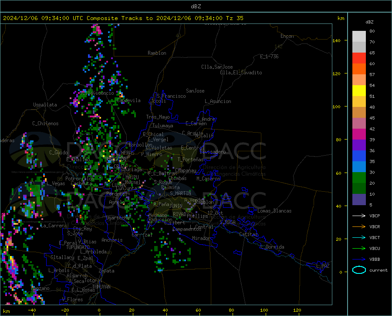Click the 'L_PAZ' map label
Viewport: 392px width, 316px height.
[323, 266]
